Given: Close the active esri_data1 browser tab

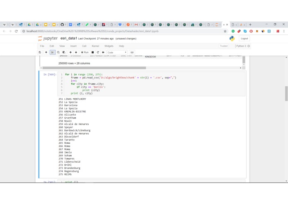Looking at the screenshot, I should [227, 24].
